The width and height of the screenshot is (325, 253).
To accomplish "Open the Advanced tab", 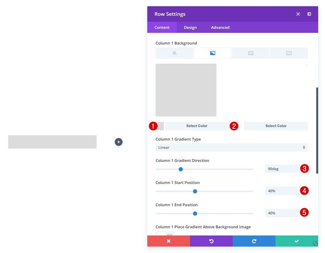I will [220, 27].
